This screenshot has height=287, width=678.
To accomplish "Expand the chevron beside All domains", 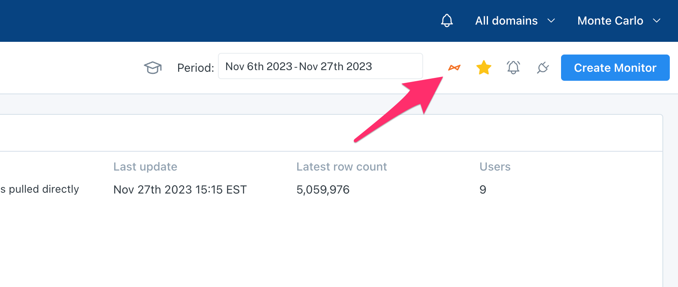I will [552, 21].
